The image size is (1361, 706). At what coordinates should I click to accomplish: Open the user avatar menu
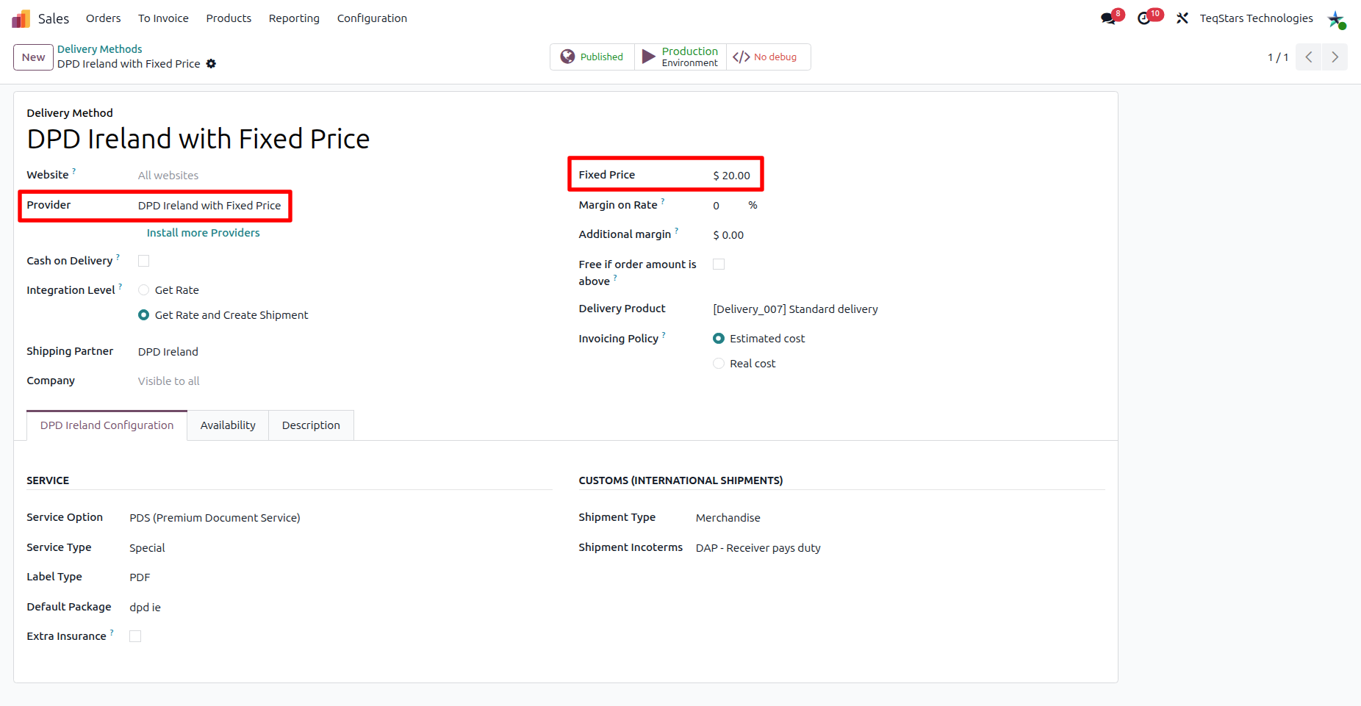coord(1336,19)
